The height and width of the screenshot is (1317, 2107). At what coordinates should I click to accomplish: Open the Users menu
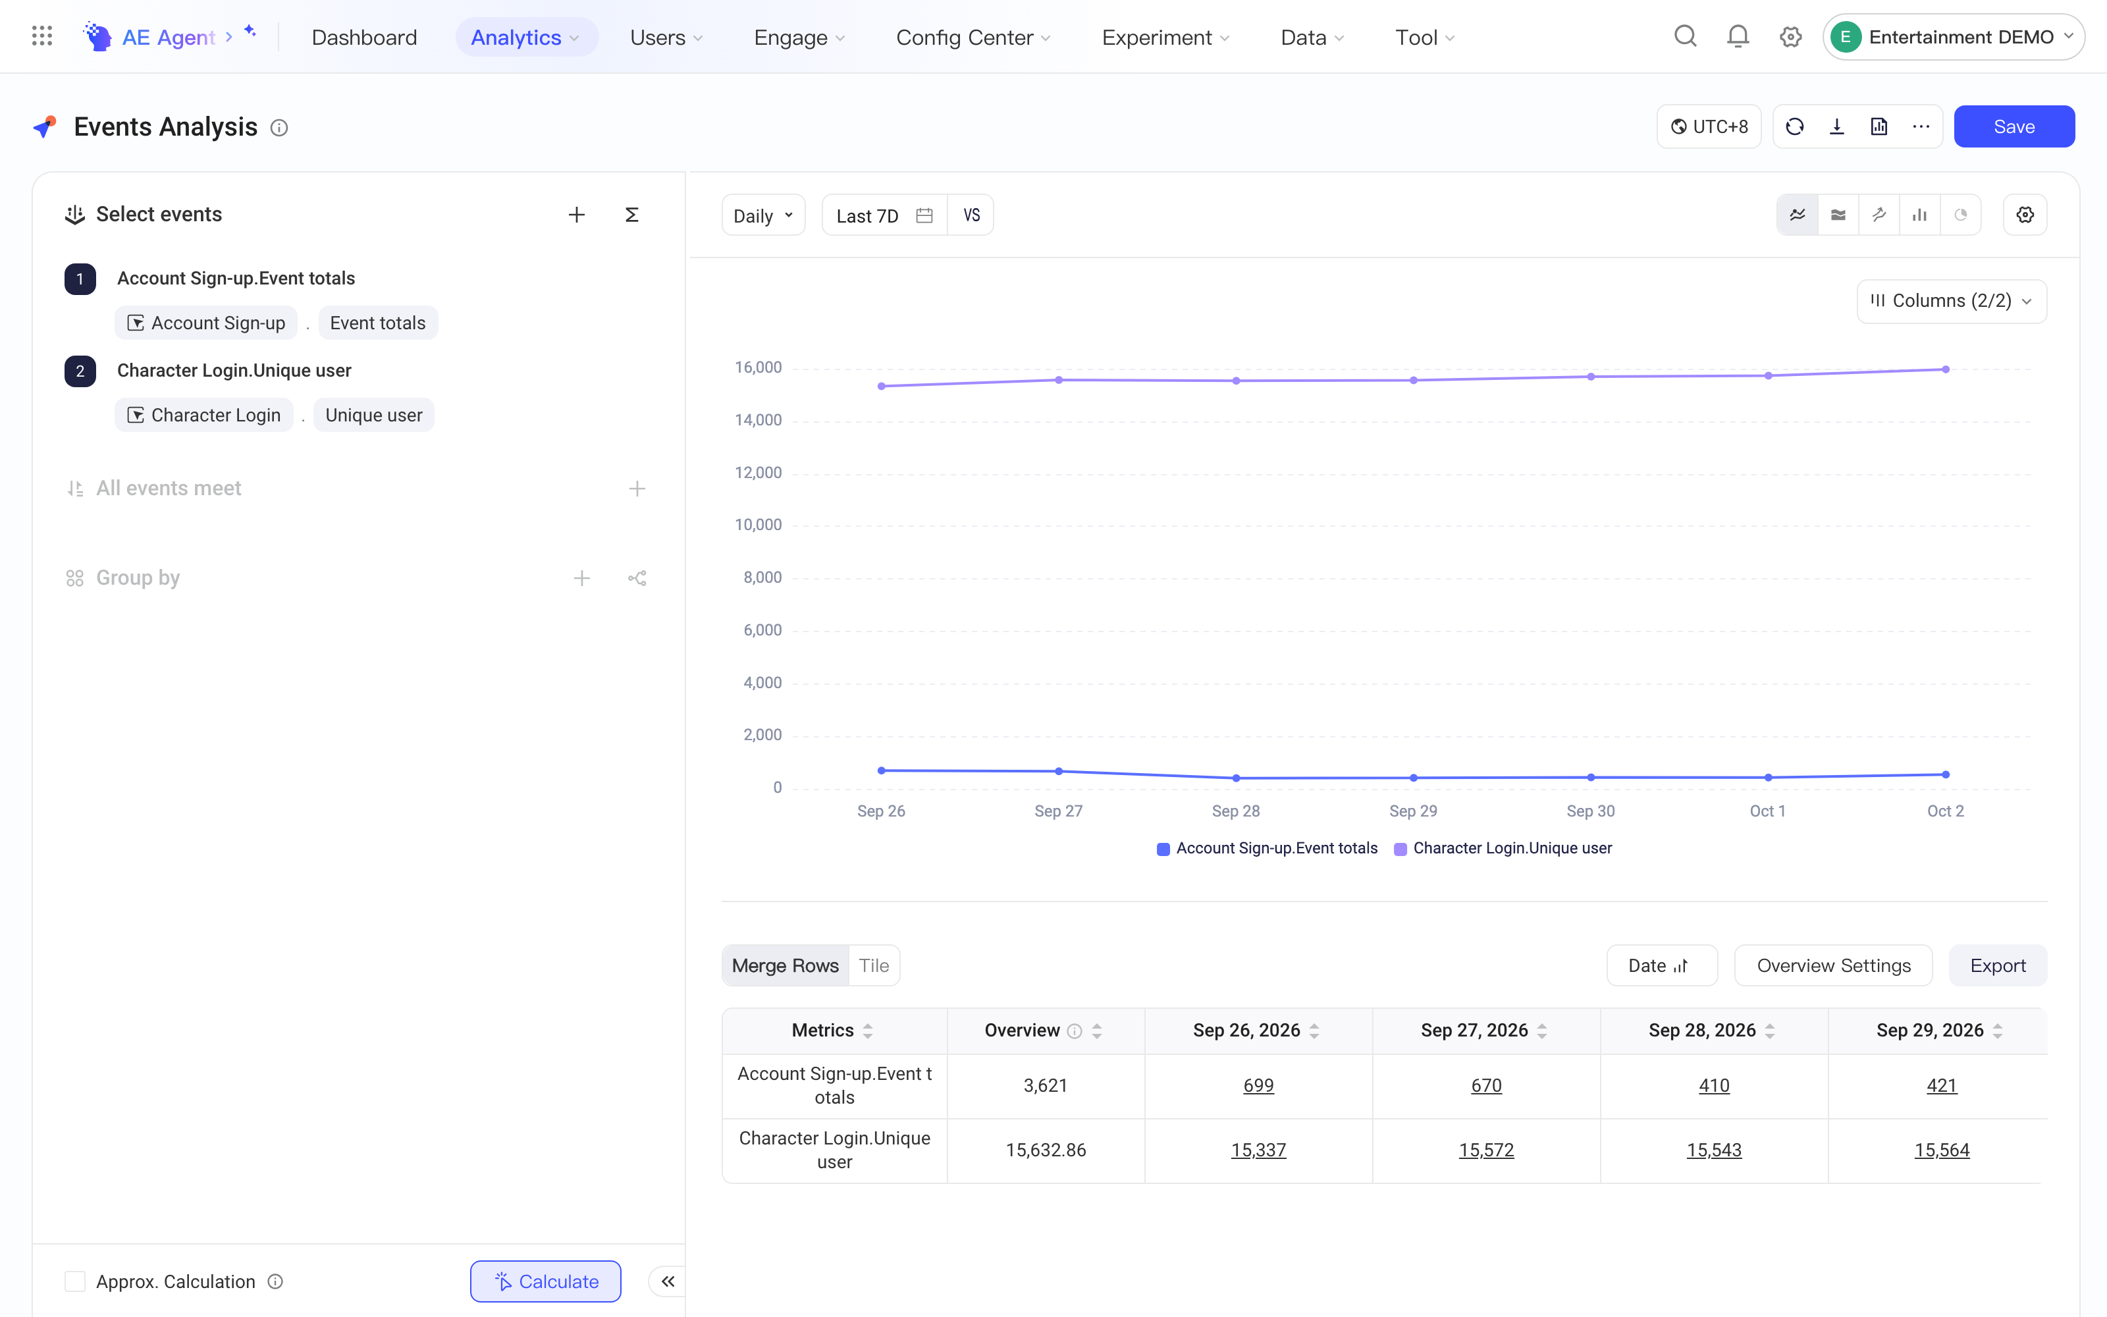tap(666, 38)
